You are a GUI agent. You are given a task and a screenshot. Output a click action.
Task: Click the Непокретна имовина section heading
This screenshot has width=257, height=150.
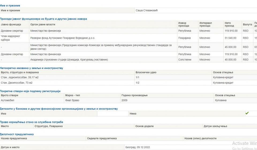[32, 68]
